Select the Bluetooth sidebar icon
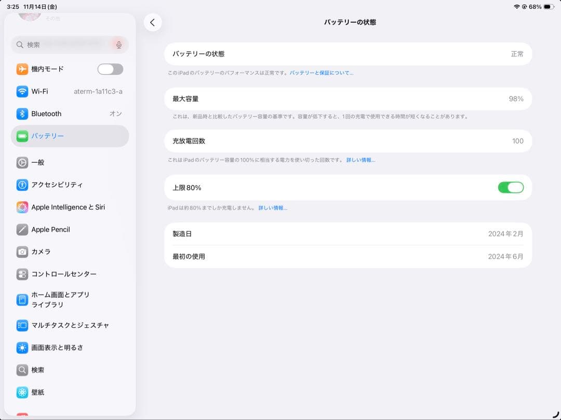Viewport: 561px width, 420px height. (22, 114)
